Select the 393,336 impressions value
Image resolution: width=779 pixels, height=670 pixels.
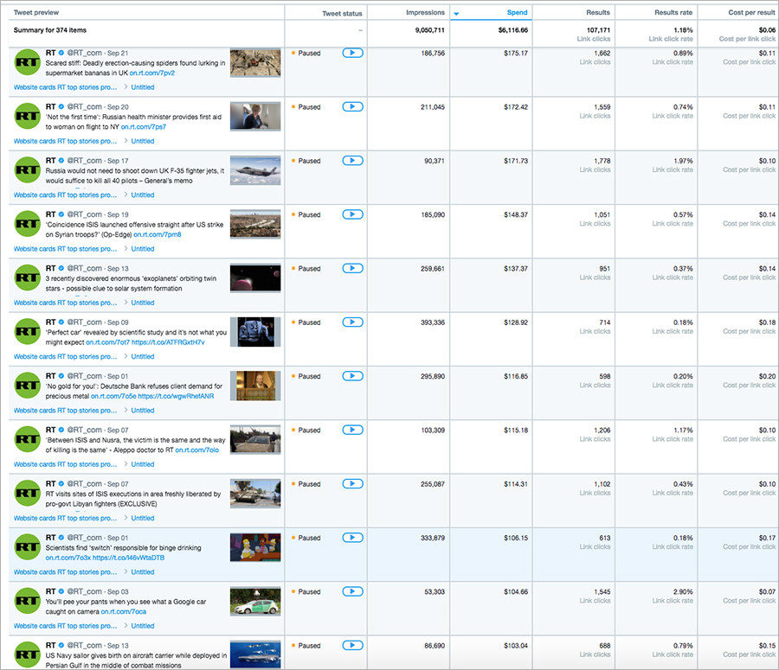coord(433,322)
